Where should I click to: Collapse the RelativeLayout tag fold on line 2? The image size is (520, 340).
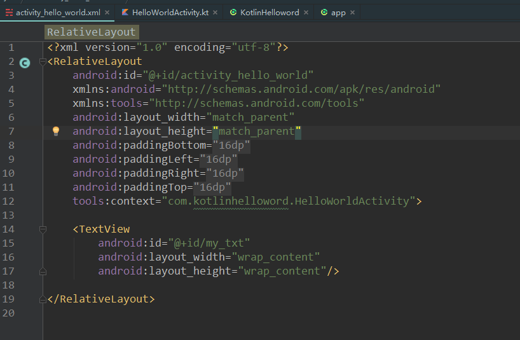point(43,62)
